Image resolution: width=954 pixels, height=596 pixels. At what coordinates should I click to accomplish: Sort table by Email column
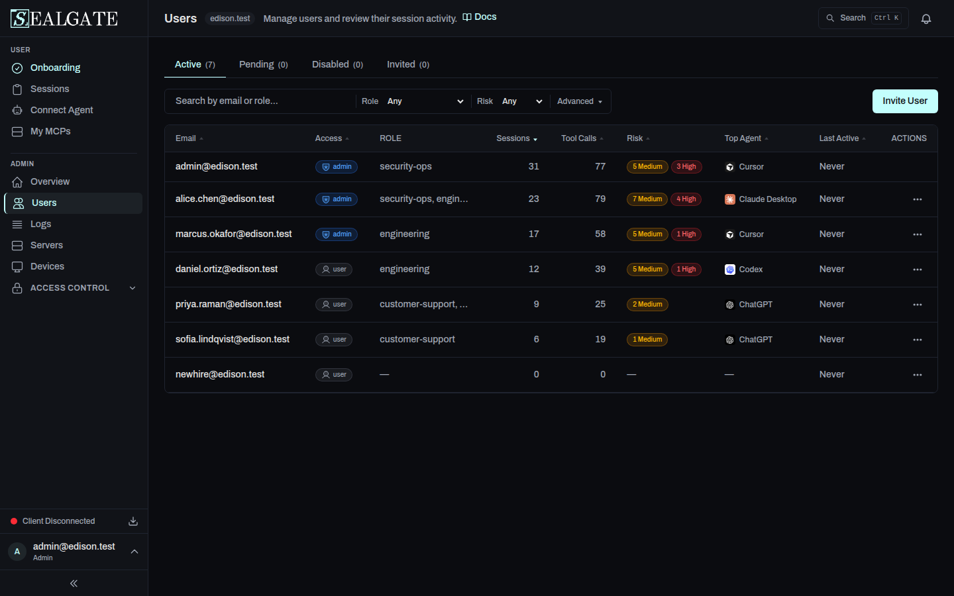coord(189,138)
